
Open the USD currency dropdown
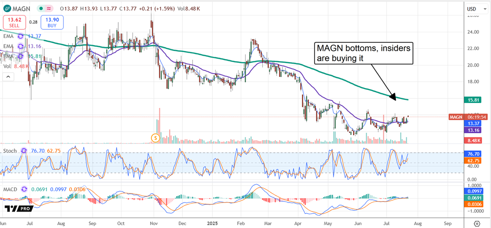[x=476, y=8]
